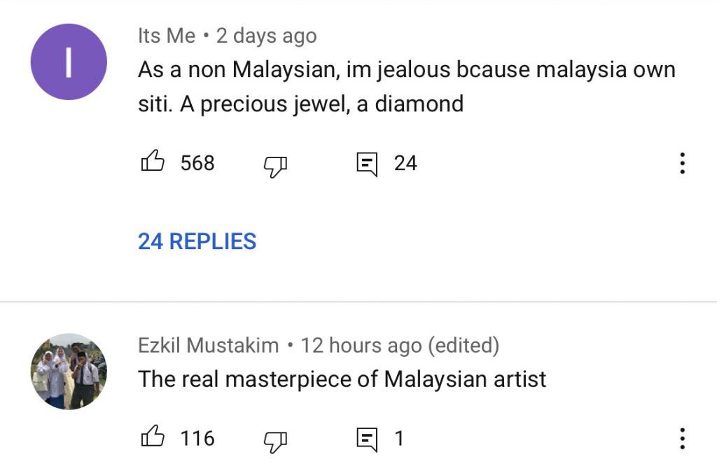Open three-dot menu for Ezkil Mustakim's comment
717x464 pixels.
[682, 439]
